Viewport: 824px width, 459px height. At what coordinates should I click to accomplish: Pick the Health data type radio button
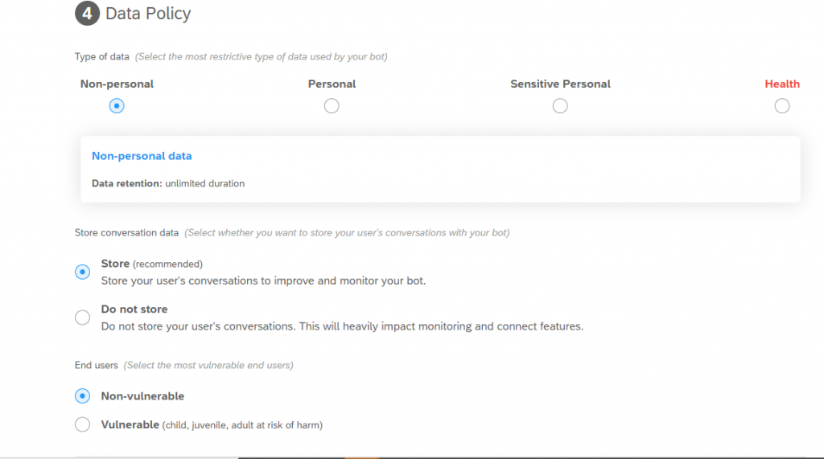tap(782, 106)
